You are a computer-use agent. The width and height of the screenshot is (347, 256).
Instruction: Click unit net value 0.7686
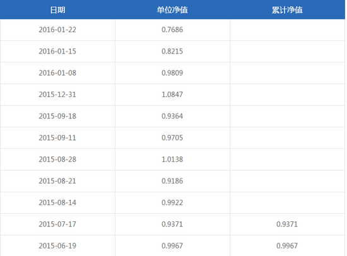[172, 30]
